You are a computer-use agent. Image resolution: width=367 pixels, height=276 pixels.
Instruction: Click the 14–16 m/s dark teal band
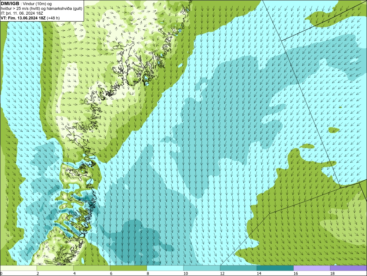[275, 268]
